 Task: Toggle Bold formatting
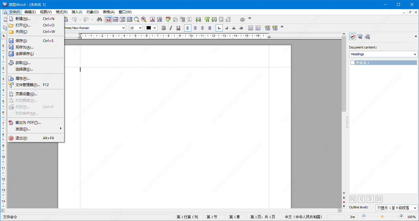click(x=164, y=28)
